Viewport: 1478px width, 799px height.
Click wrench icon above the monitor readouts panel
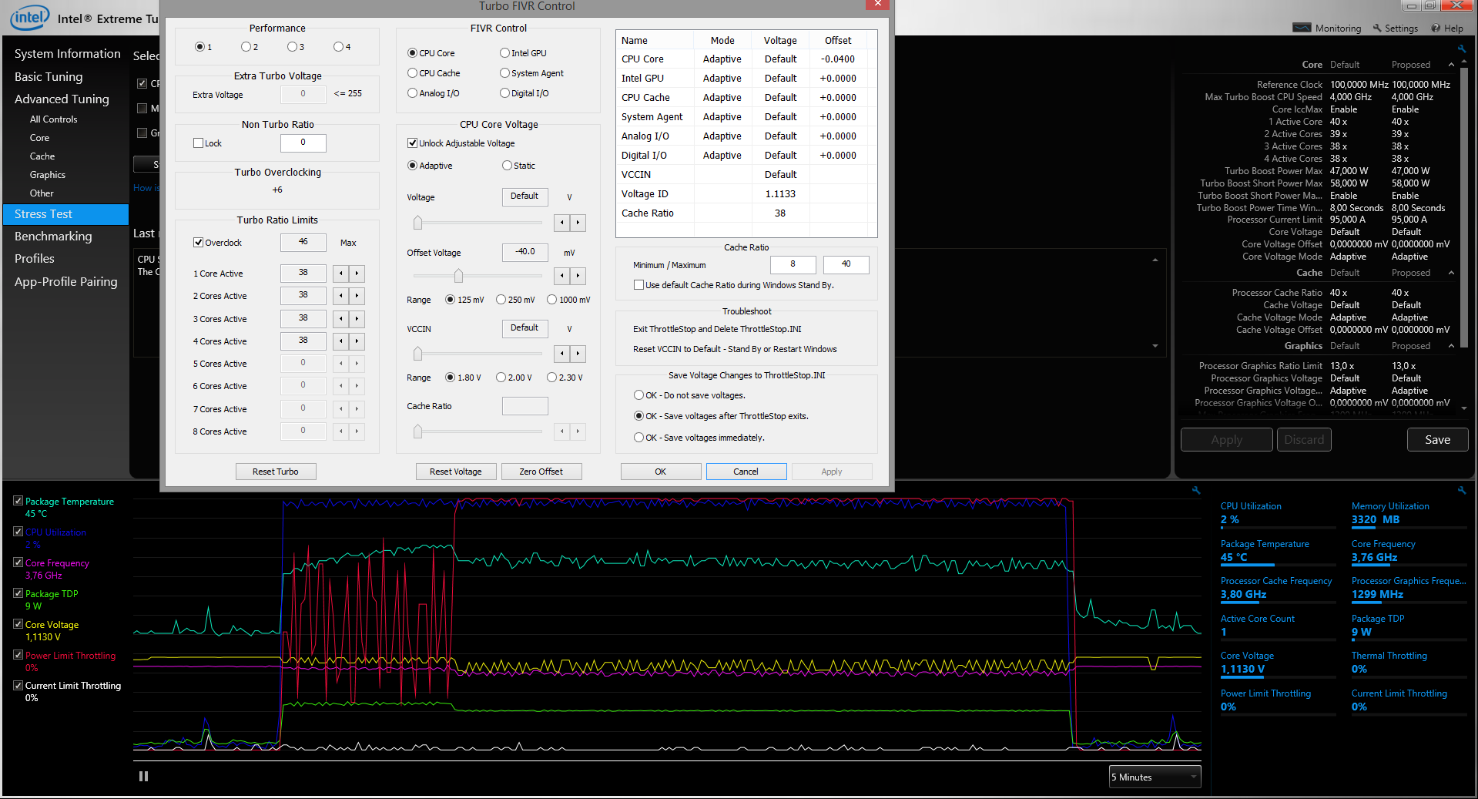click(x=1462, y=490)
